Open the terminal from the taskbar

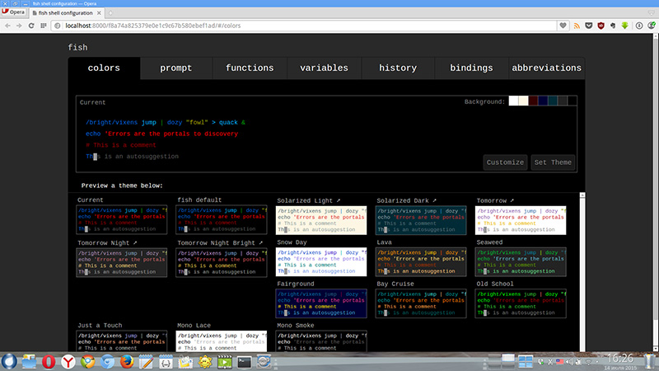[244, 362]
